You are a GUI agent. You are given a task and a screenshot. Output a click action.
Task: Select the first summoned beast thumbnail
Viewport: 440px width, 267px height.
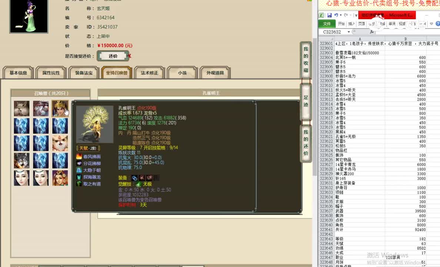21,108
